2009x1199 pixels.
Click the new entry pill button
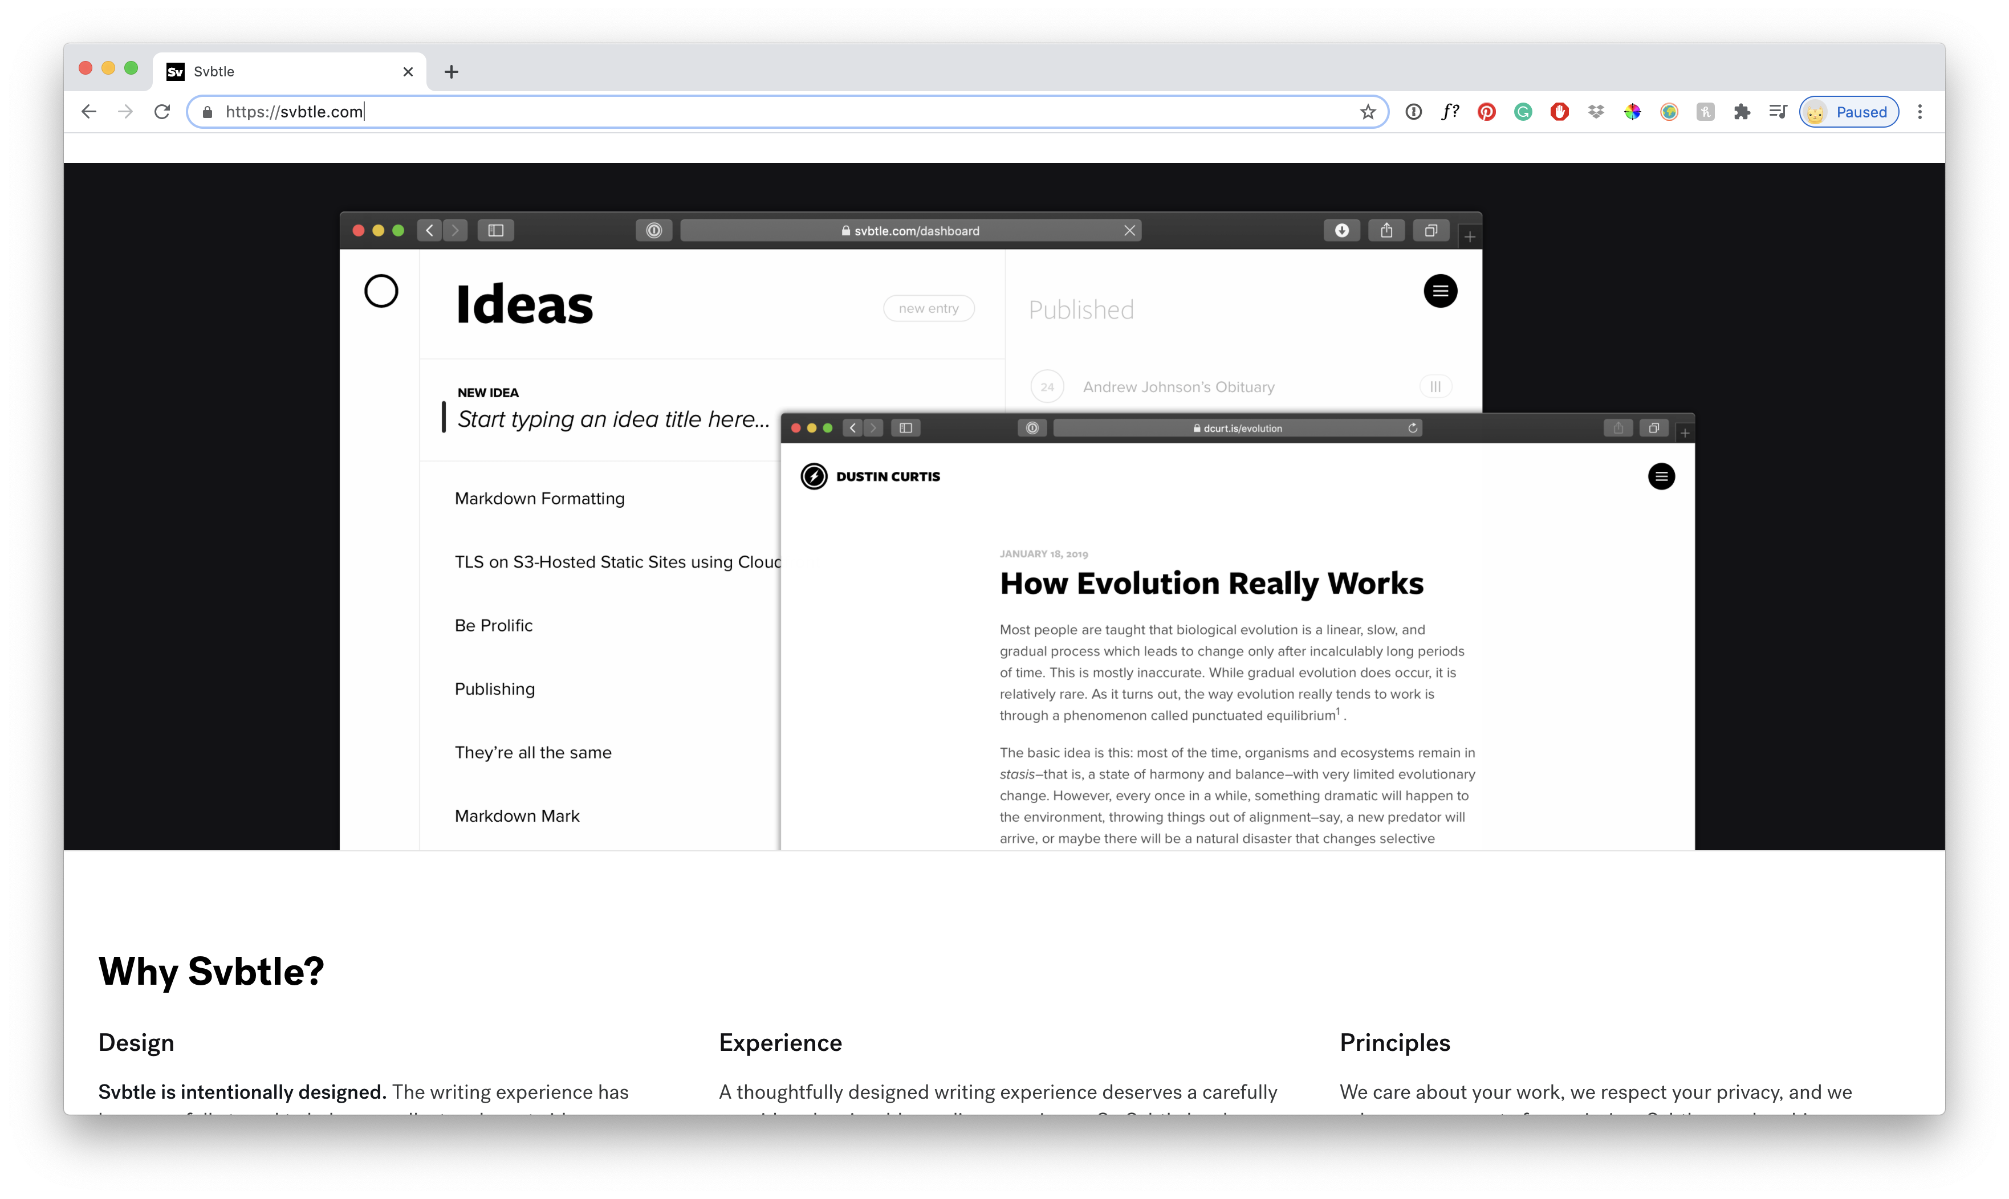[929, 309]
